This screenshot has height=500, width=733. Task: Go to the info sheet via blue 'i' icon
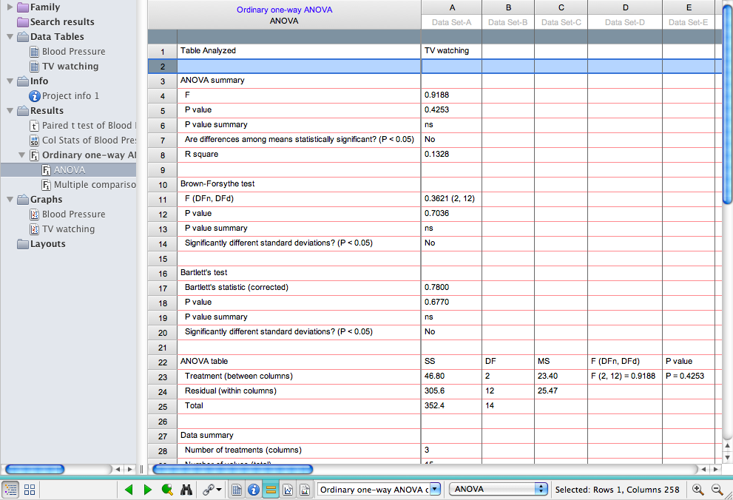254,490
